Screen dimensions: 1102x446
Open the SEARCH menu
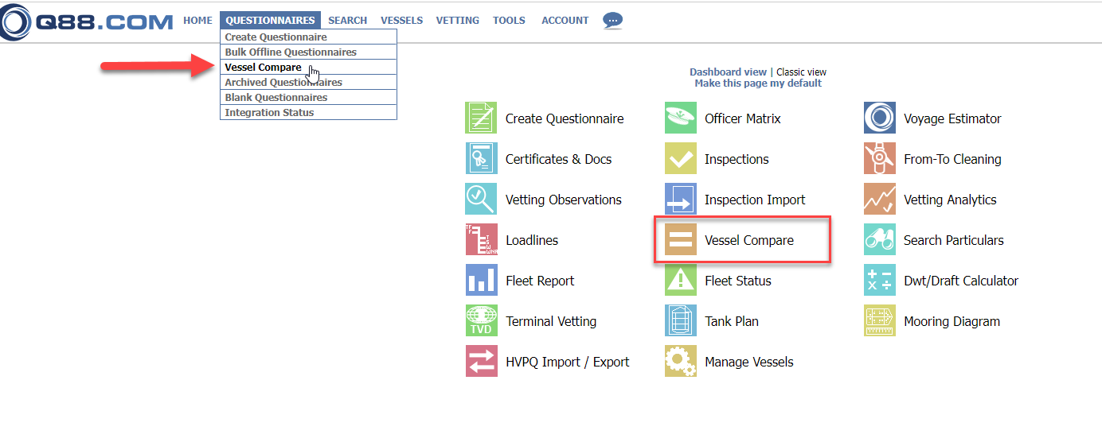[x=348, y=21]
